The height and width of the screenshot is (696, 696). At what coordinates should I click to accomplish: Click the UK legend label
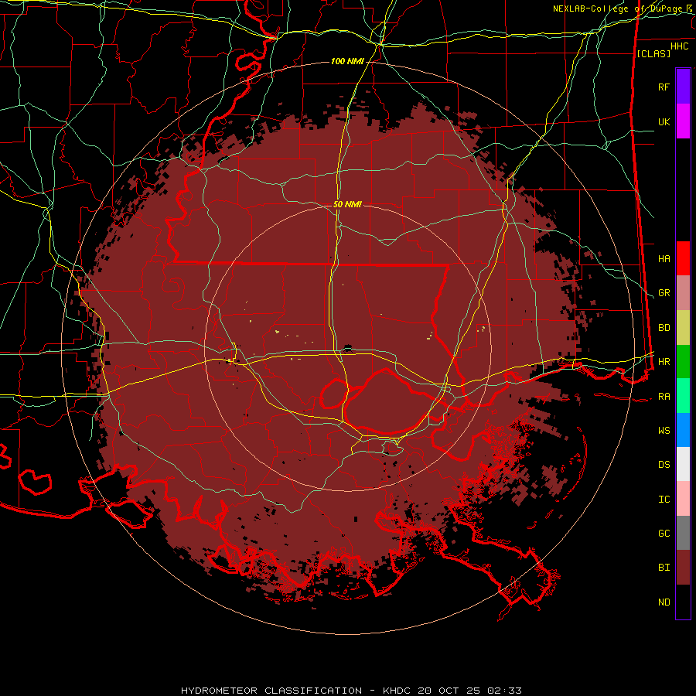pos(664,122)
